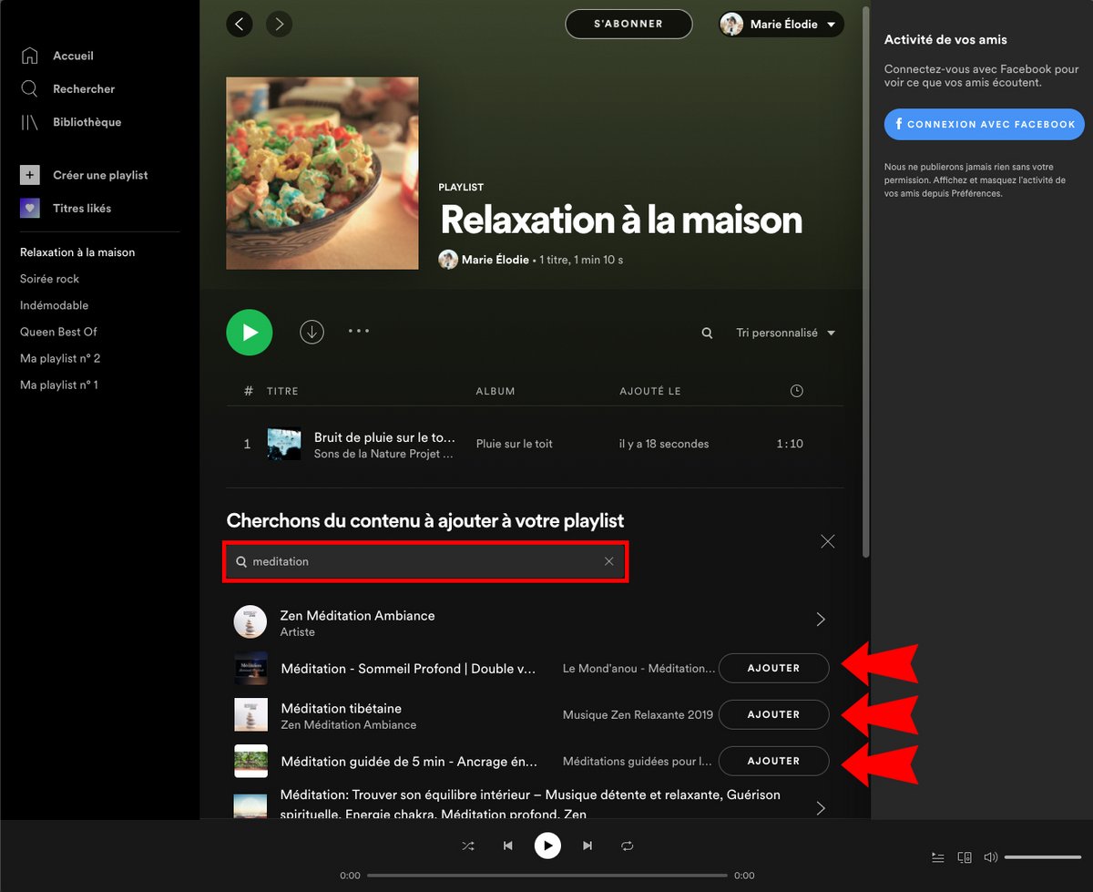Open album Musique Zen Relaxante 2019
The height and width of the screenshot is (892, 1093).
(638, 715)
